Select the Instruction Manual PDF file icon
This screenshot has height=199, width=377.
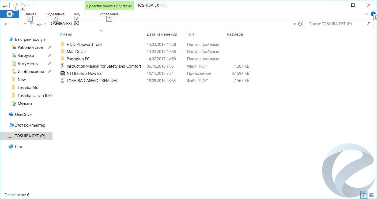[62, 66]
